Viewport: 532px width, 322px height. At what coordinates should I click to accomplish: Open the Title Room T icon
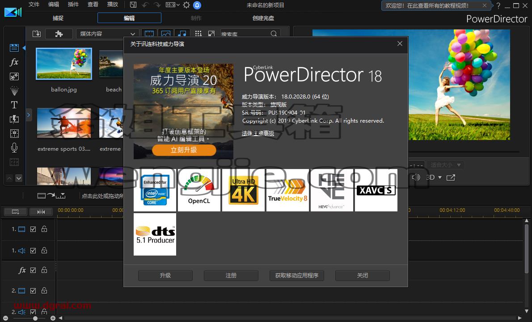coord(14,105)
